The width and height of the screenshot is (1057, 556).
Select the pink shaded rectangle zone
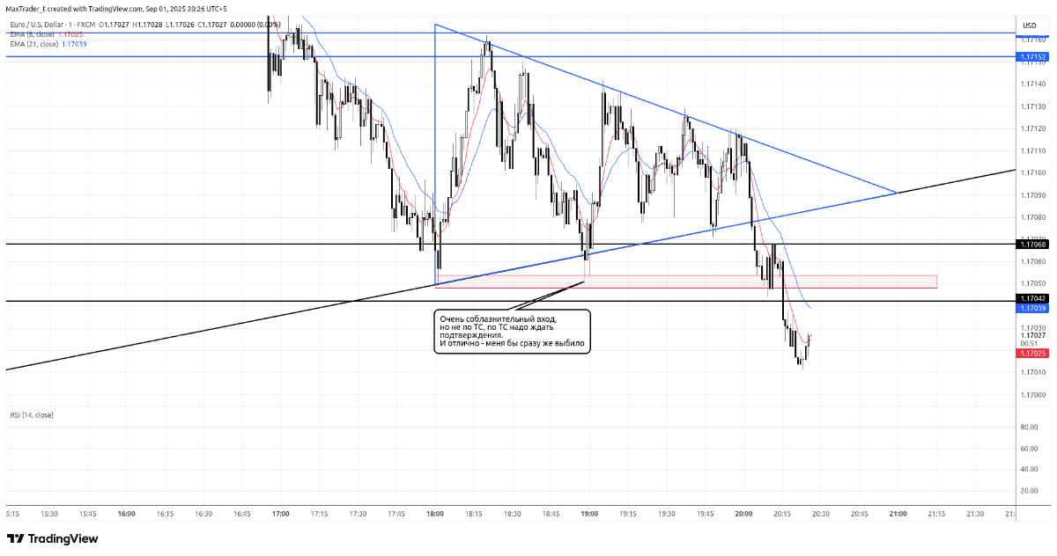click(x=687, y=282)
